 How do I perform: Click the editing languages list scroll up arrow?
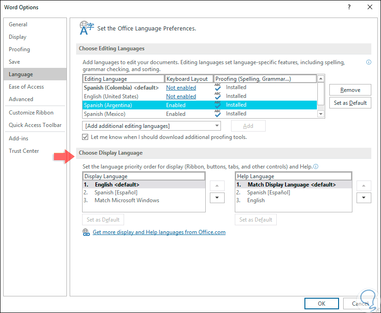[x=321, y=78]
